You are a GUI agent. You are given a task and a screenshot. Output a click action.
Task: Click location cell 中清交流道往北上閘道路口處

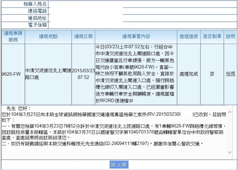click(48, 74)
